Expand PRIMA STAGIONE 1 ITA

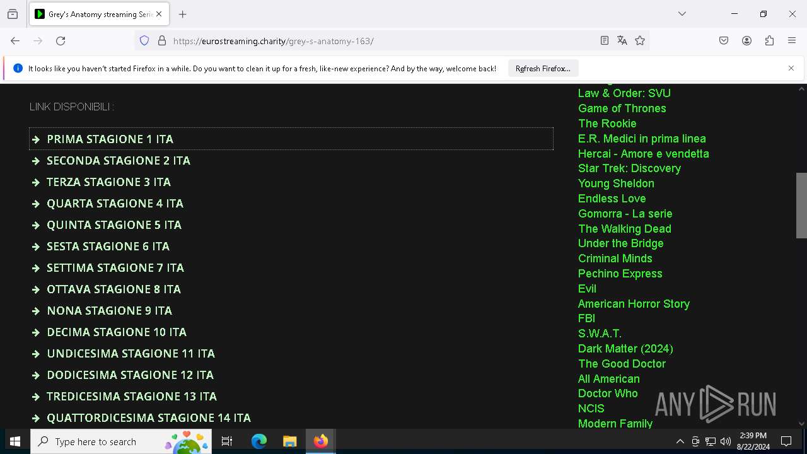click(291, 139)
